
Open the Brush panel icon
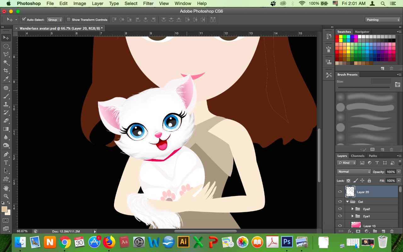329,49
